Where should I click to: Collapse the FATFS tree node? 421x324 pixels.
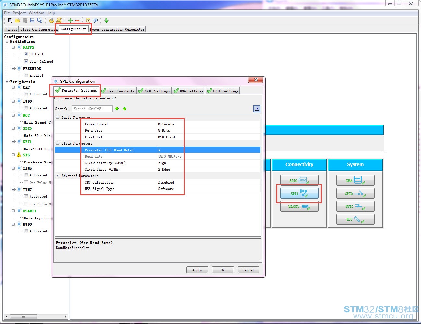[13, 47]
